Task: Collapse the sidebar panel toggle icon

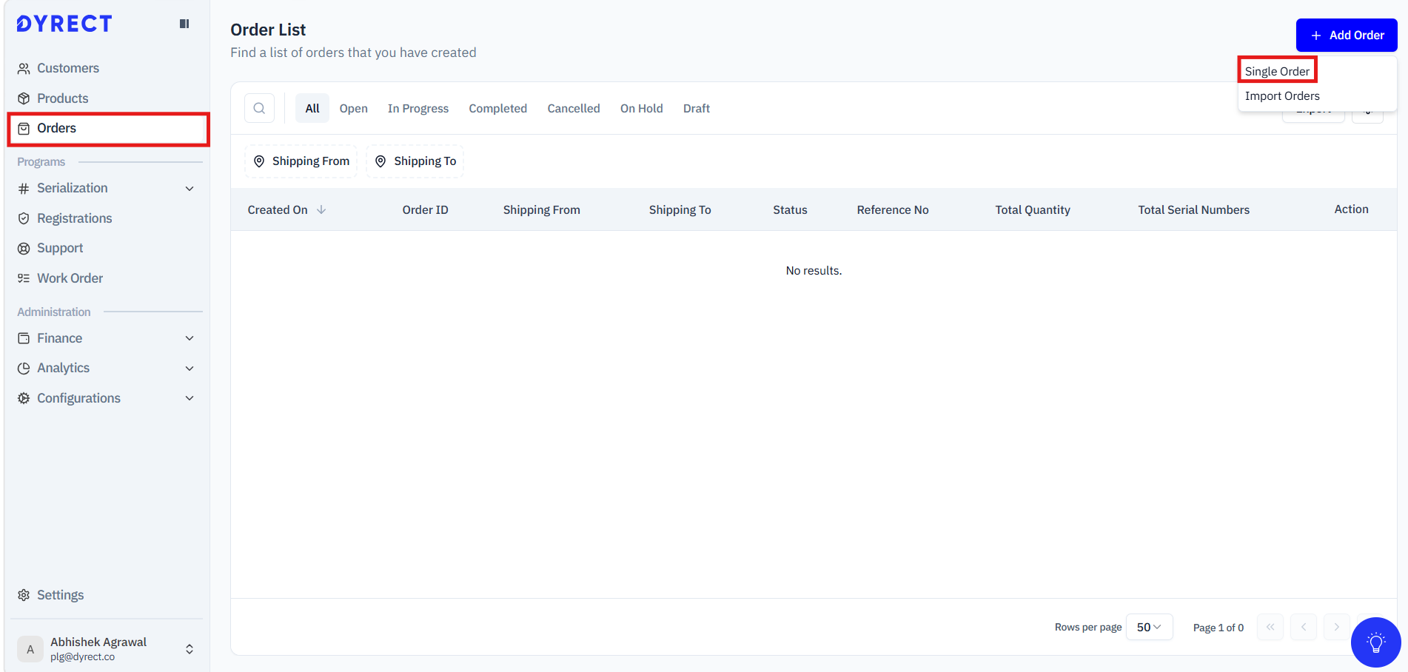Action: coord(184,24)
